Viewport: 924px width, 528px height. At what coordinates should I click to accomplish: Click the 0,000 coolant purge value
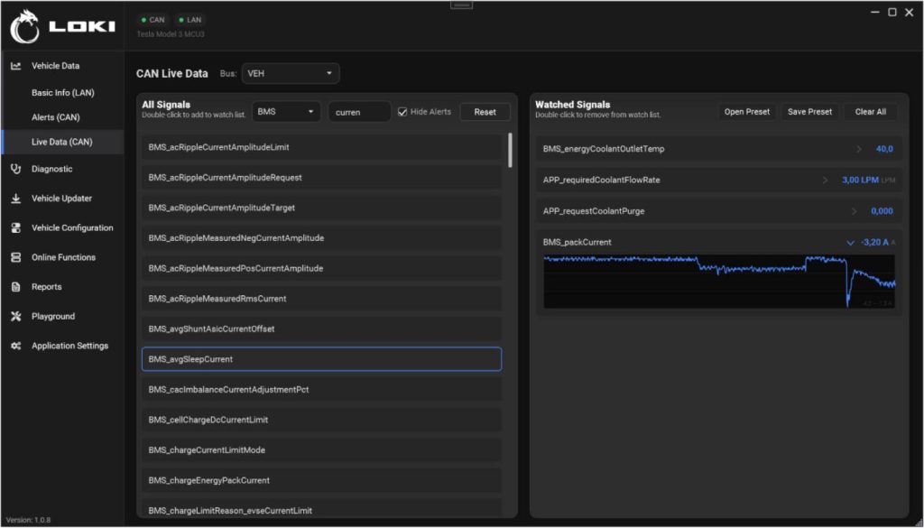[882, 211]
